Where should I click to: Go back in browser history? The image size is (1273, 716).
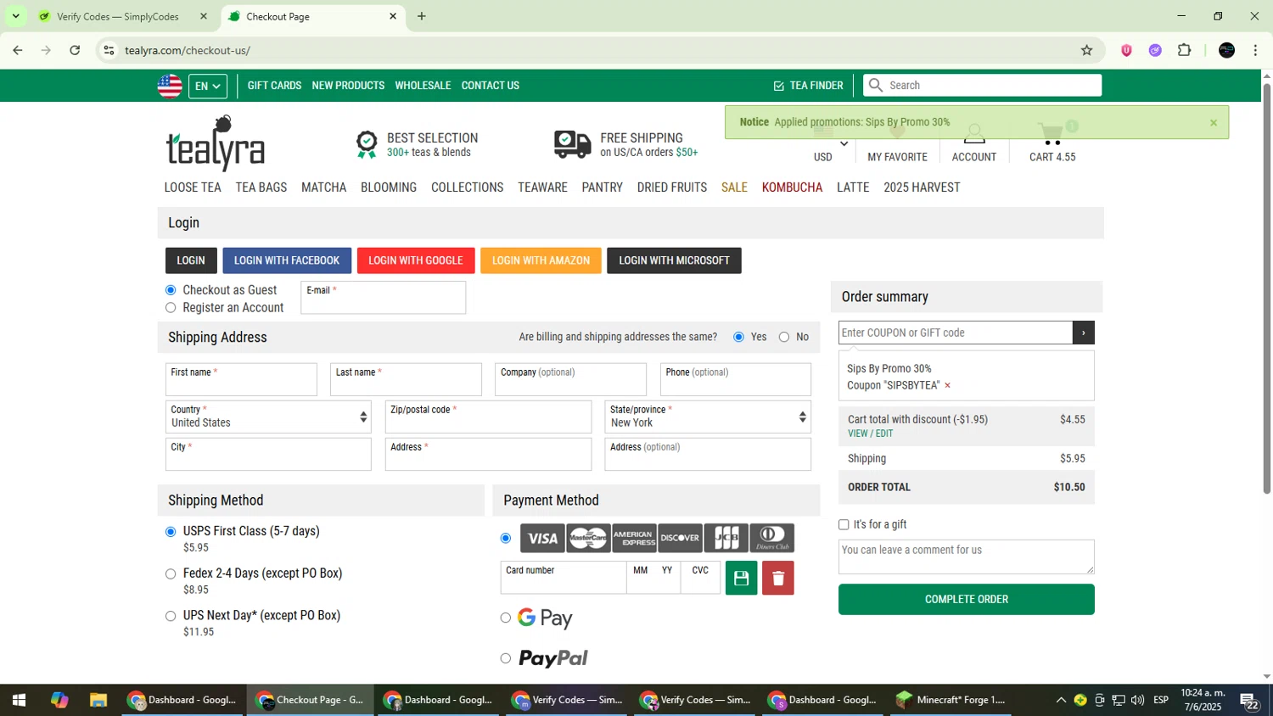pos(18,50)
